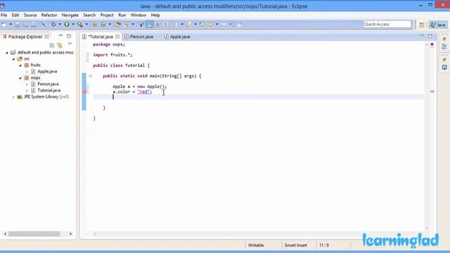
Task: Switch to the Person.java editor tab
Action: pos(141,37)
